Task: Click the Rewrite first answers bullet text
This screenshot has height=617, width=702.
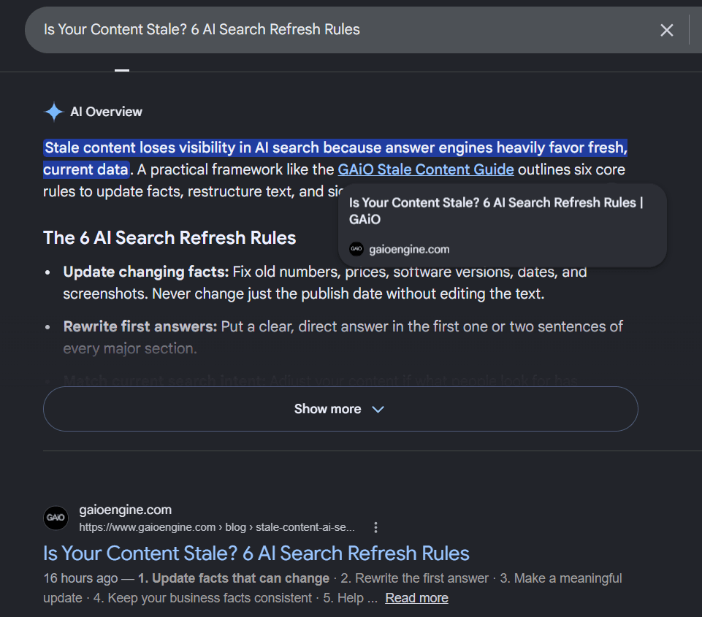Action: coord(343,337)
